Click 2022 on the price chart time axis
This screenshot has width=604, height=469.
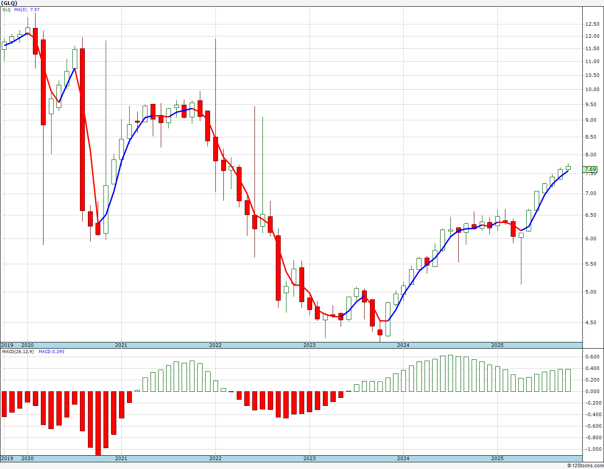pyautogui.click(x=215, y=345)
